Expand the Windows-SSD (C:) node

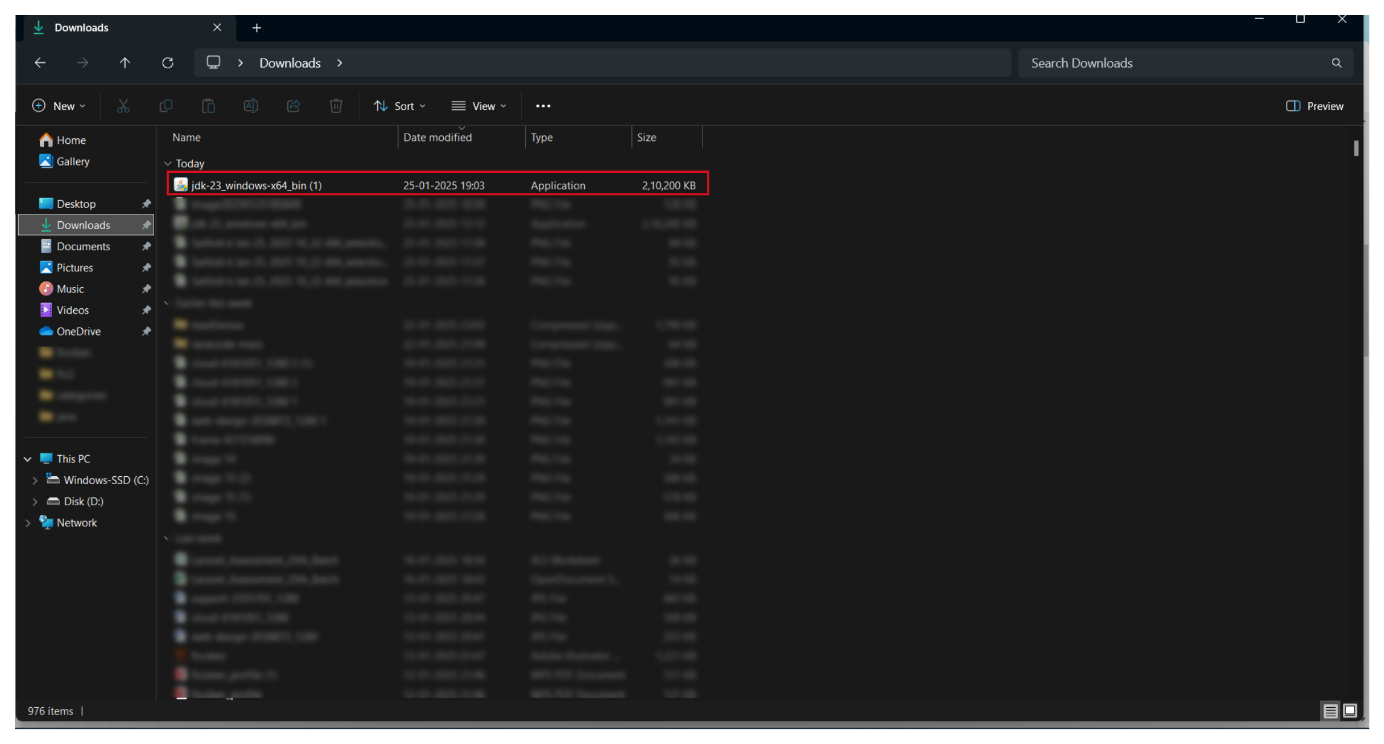pos(35,480)
